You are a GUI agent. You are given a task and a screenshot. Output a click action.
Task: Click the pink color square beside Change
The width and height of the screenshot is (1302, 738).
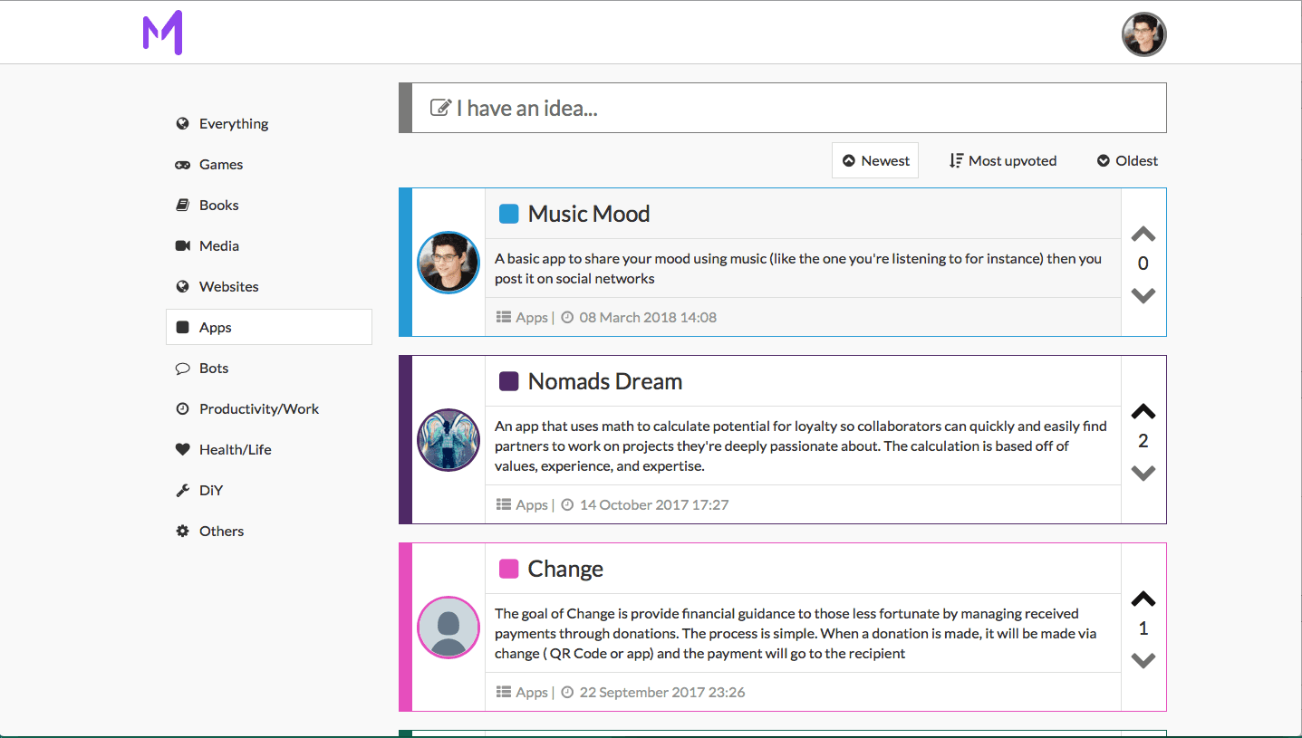tap(509, 569)
